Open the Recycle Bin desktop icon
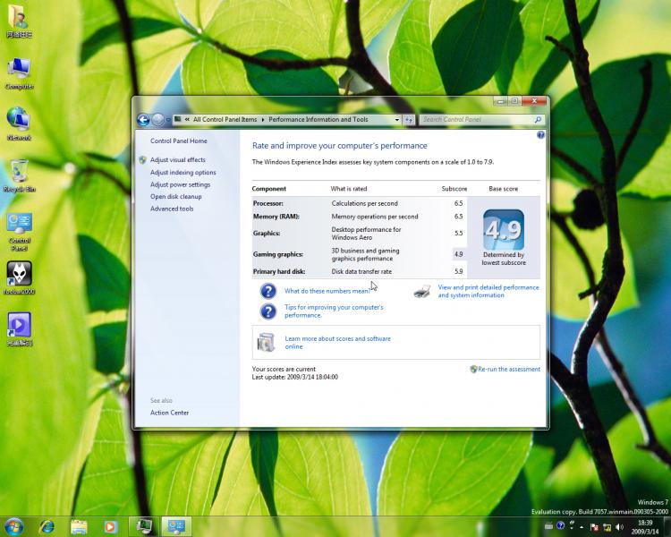 pos(19,176)
